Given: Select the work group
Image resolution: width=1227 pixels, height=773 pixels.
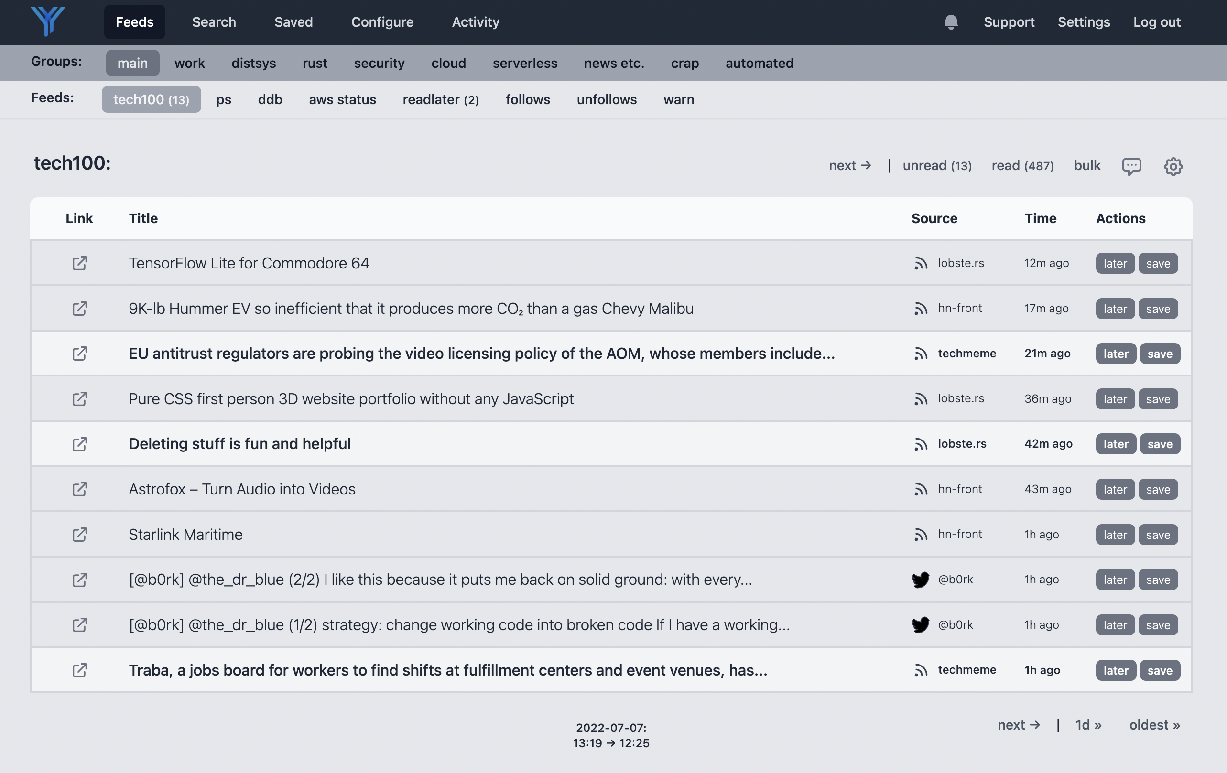Looking at the screenshot, I should click(190, 63).
